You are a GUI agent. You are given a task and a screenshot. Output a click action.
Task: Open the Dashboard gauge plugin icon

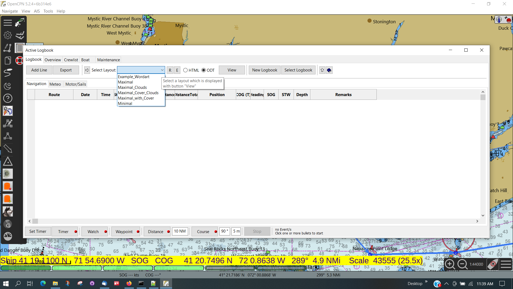tap(7, 236)
